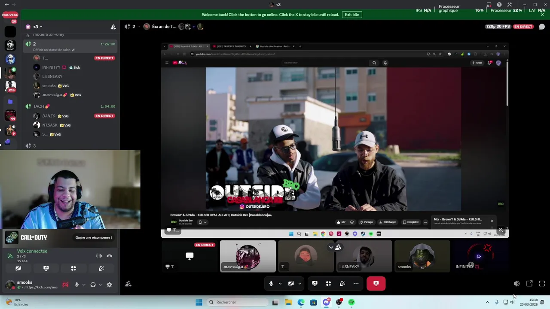Expand microphone input options in user panel
This screenshot has width=550, height=309.
(x=83, y=285)
